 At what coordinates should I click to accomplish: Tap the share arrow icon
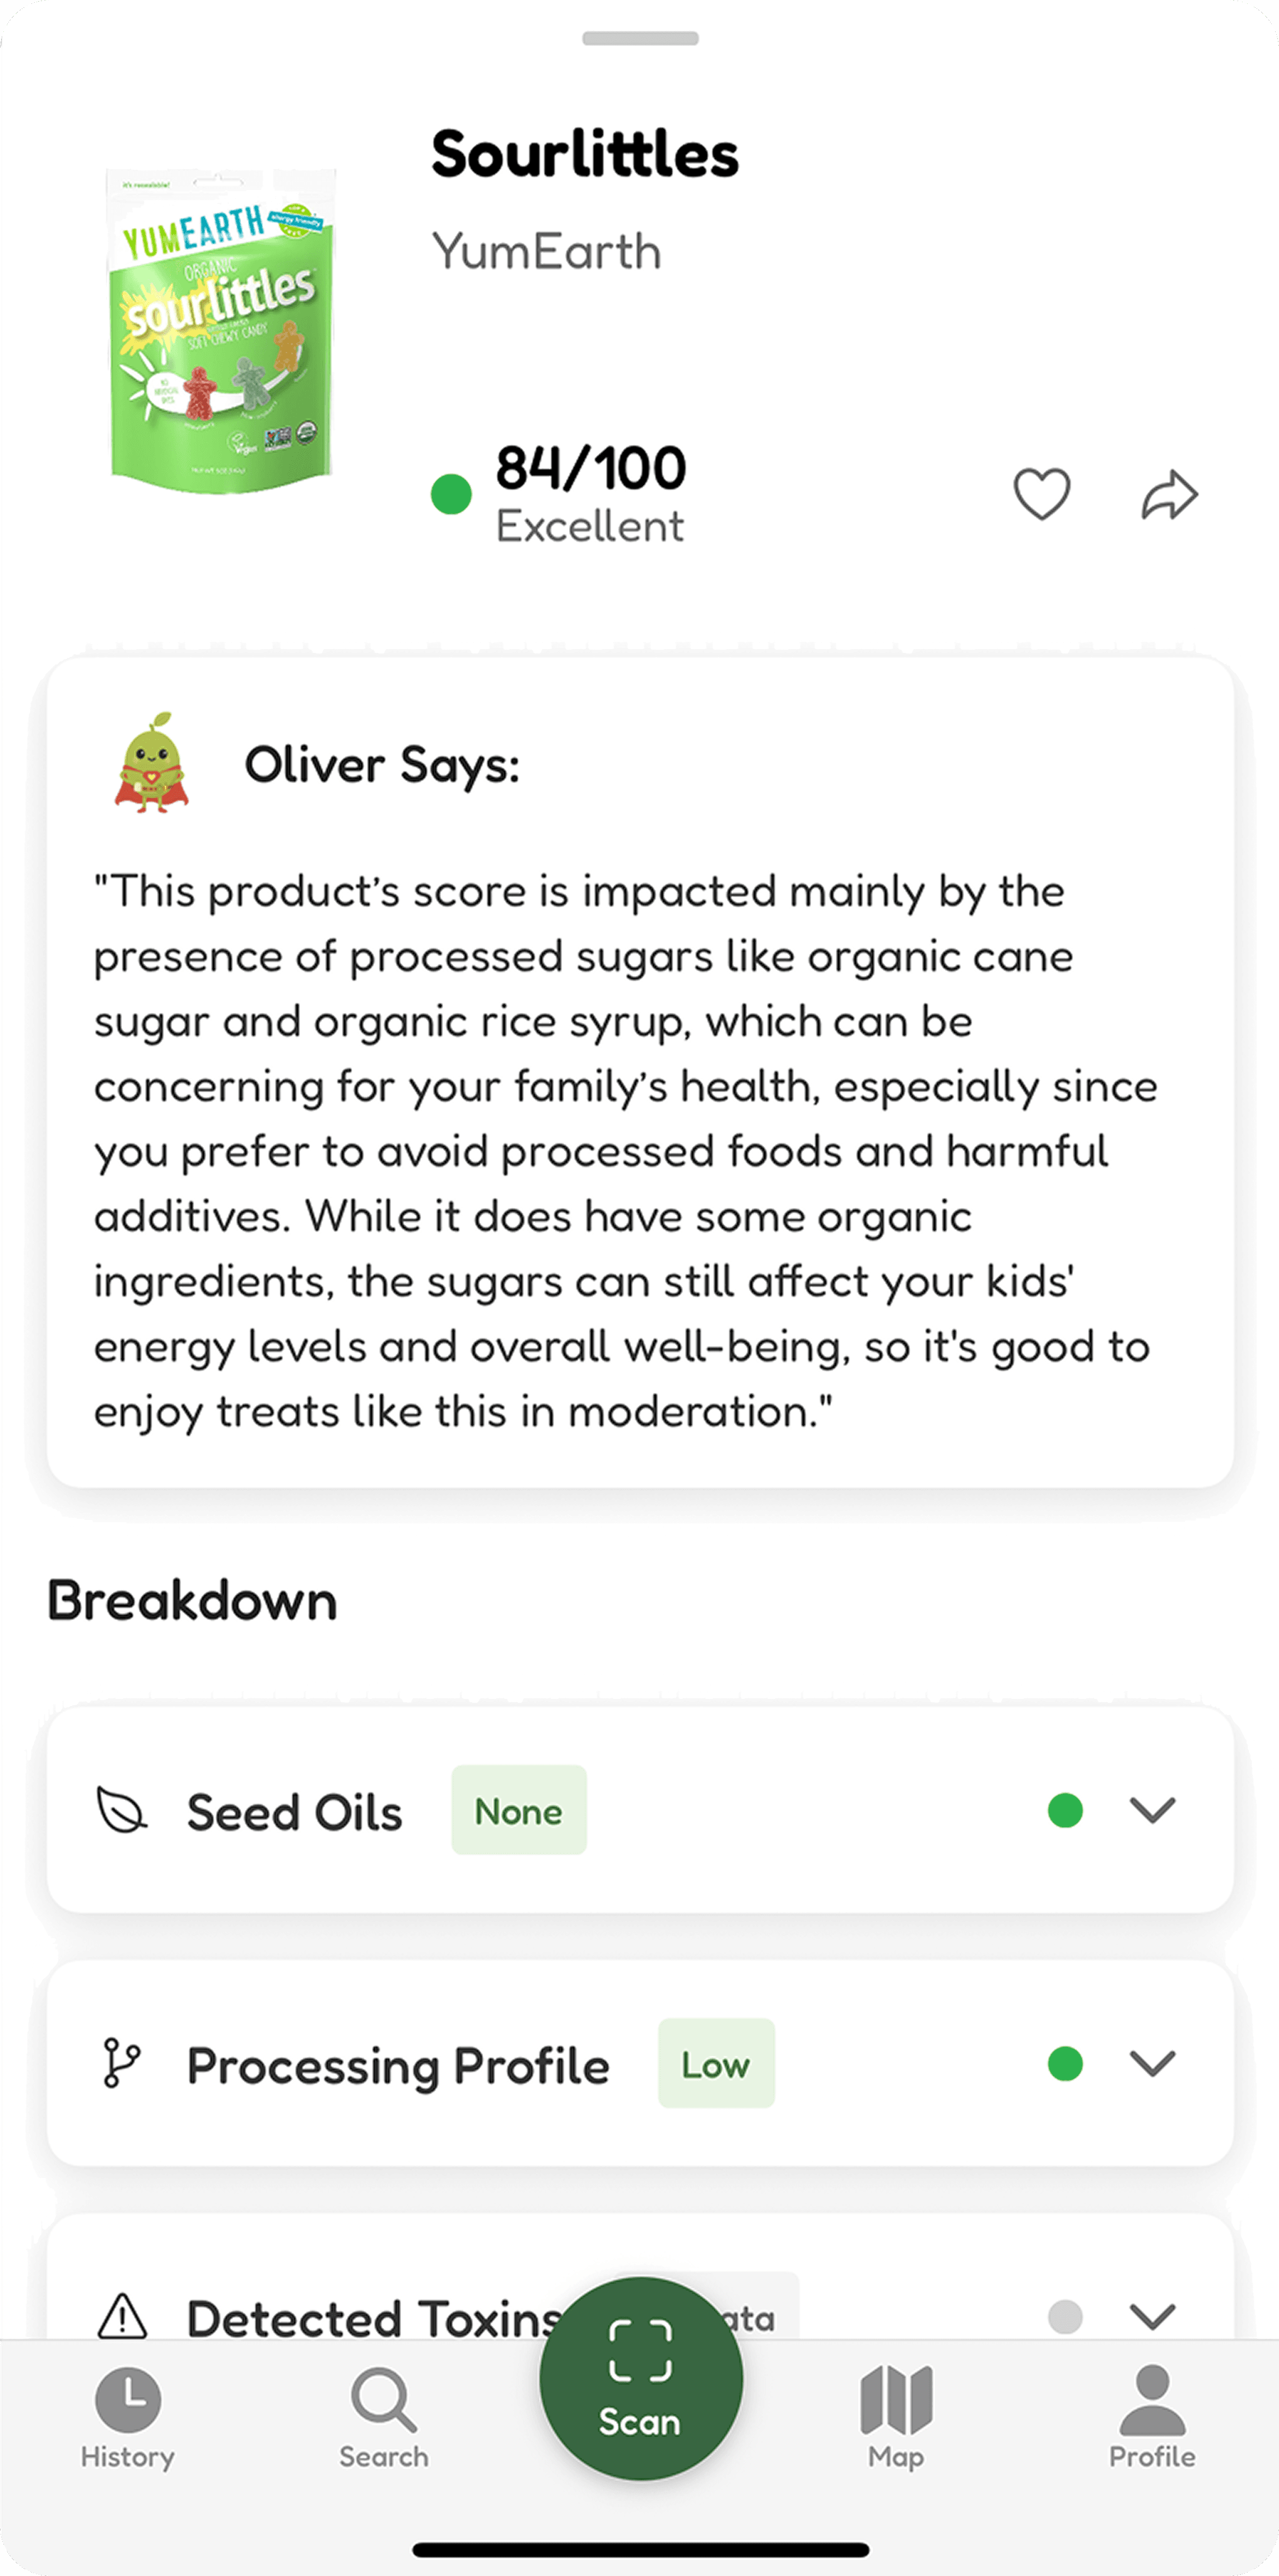pyautogui.click(x=1169, y=494)
